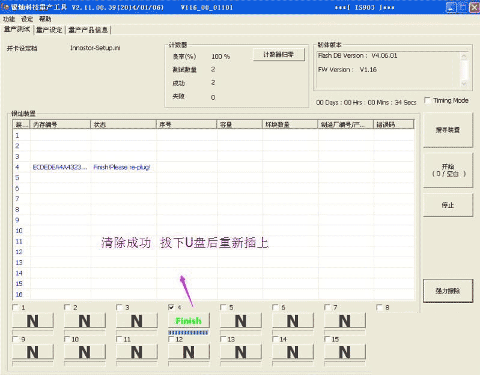Click the N status button for port 9
480x375 pixels.
(x=33, y=352)
